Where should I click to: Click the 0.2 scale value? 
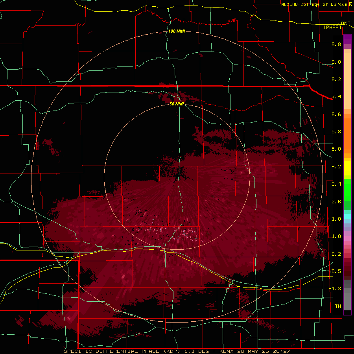pyautogui.click(x=336, y=254)
